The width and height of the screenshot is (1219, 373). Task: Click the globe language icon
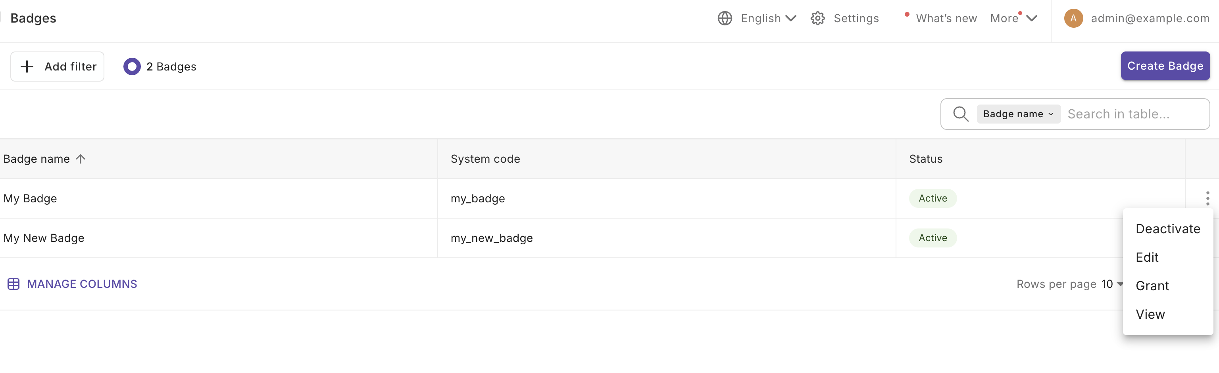pyautogui.click(x=725, y=19)
